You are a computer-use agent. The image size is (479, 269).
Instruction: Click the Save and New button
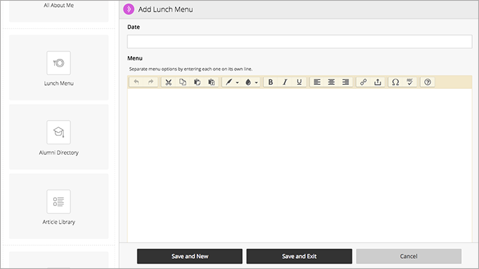190,256
